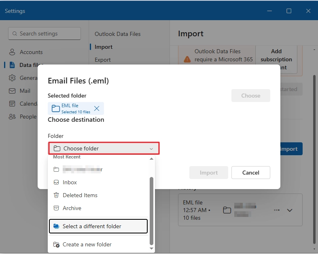The height and width of the screenshot is (254, 318).
Task: Open the Choose folder dropdown
Action: (x=104, y=148)
